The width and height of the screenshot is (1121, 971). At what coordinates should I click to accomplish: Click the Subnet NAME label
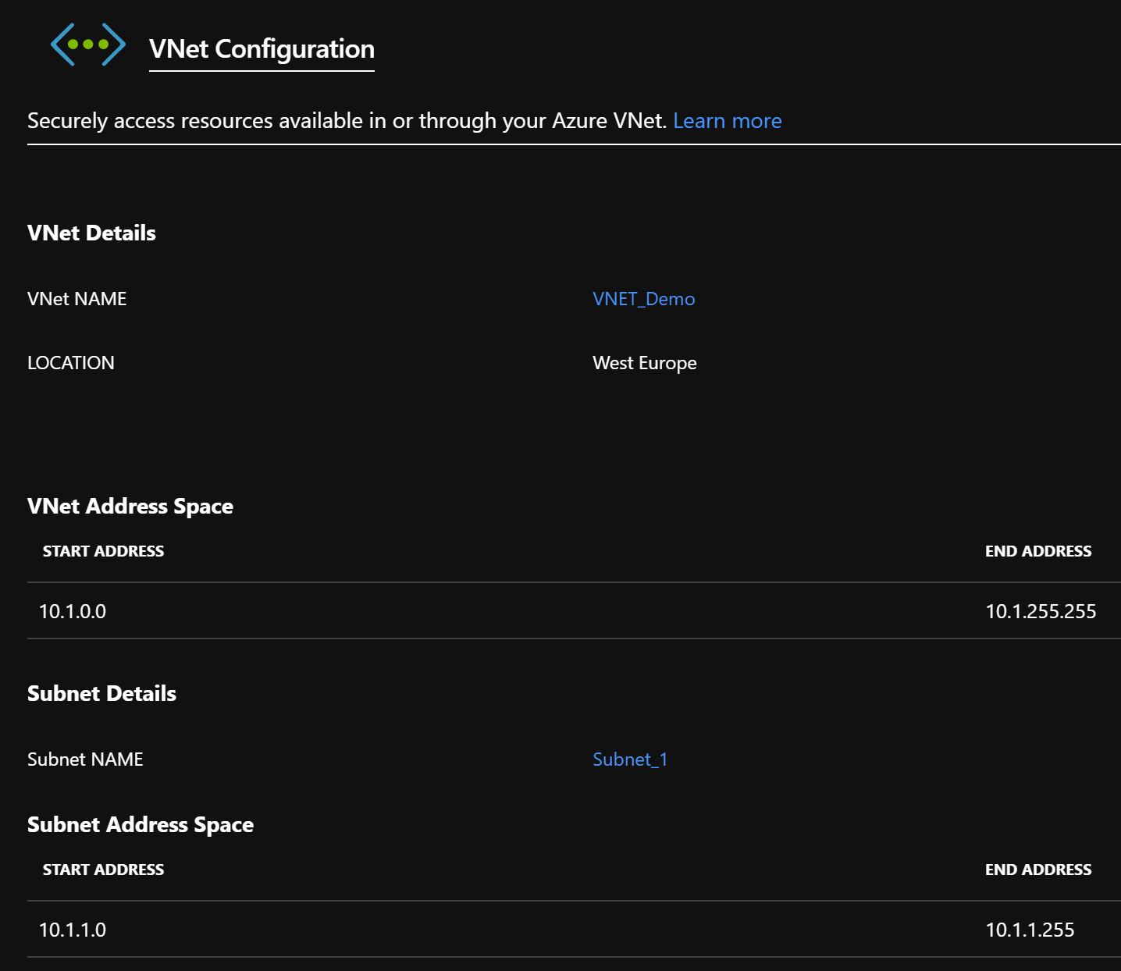tap(85, 759)
